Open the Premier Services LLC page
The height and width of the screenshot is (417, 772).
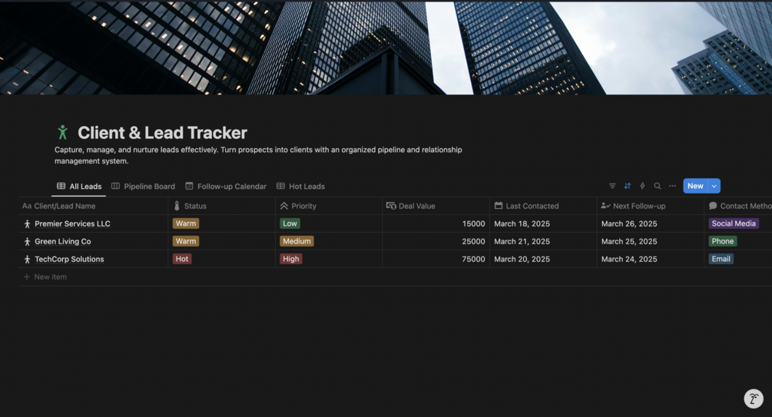[x=72, y=223]
